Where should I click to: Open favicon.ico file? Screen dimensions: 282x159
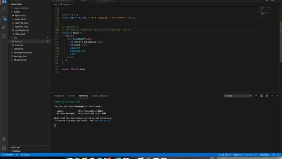click(x=21, y=15)
